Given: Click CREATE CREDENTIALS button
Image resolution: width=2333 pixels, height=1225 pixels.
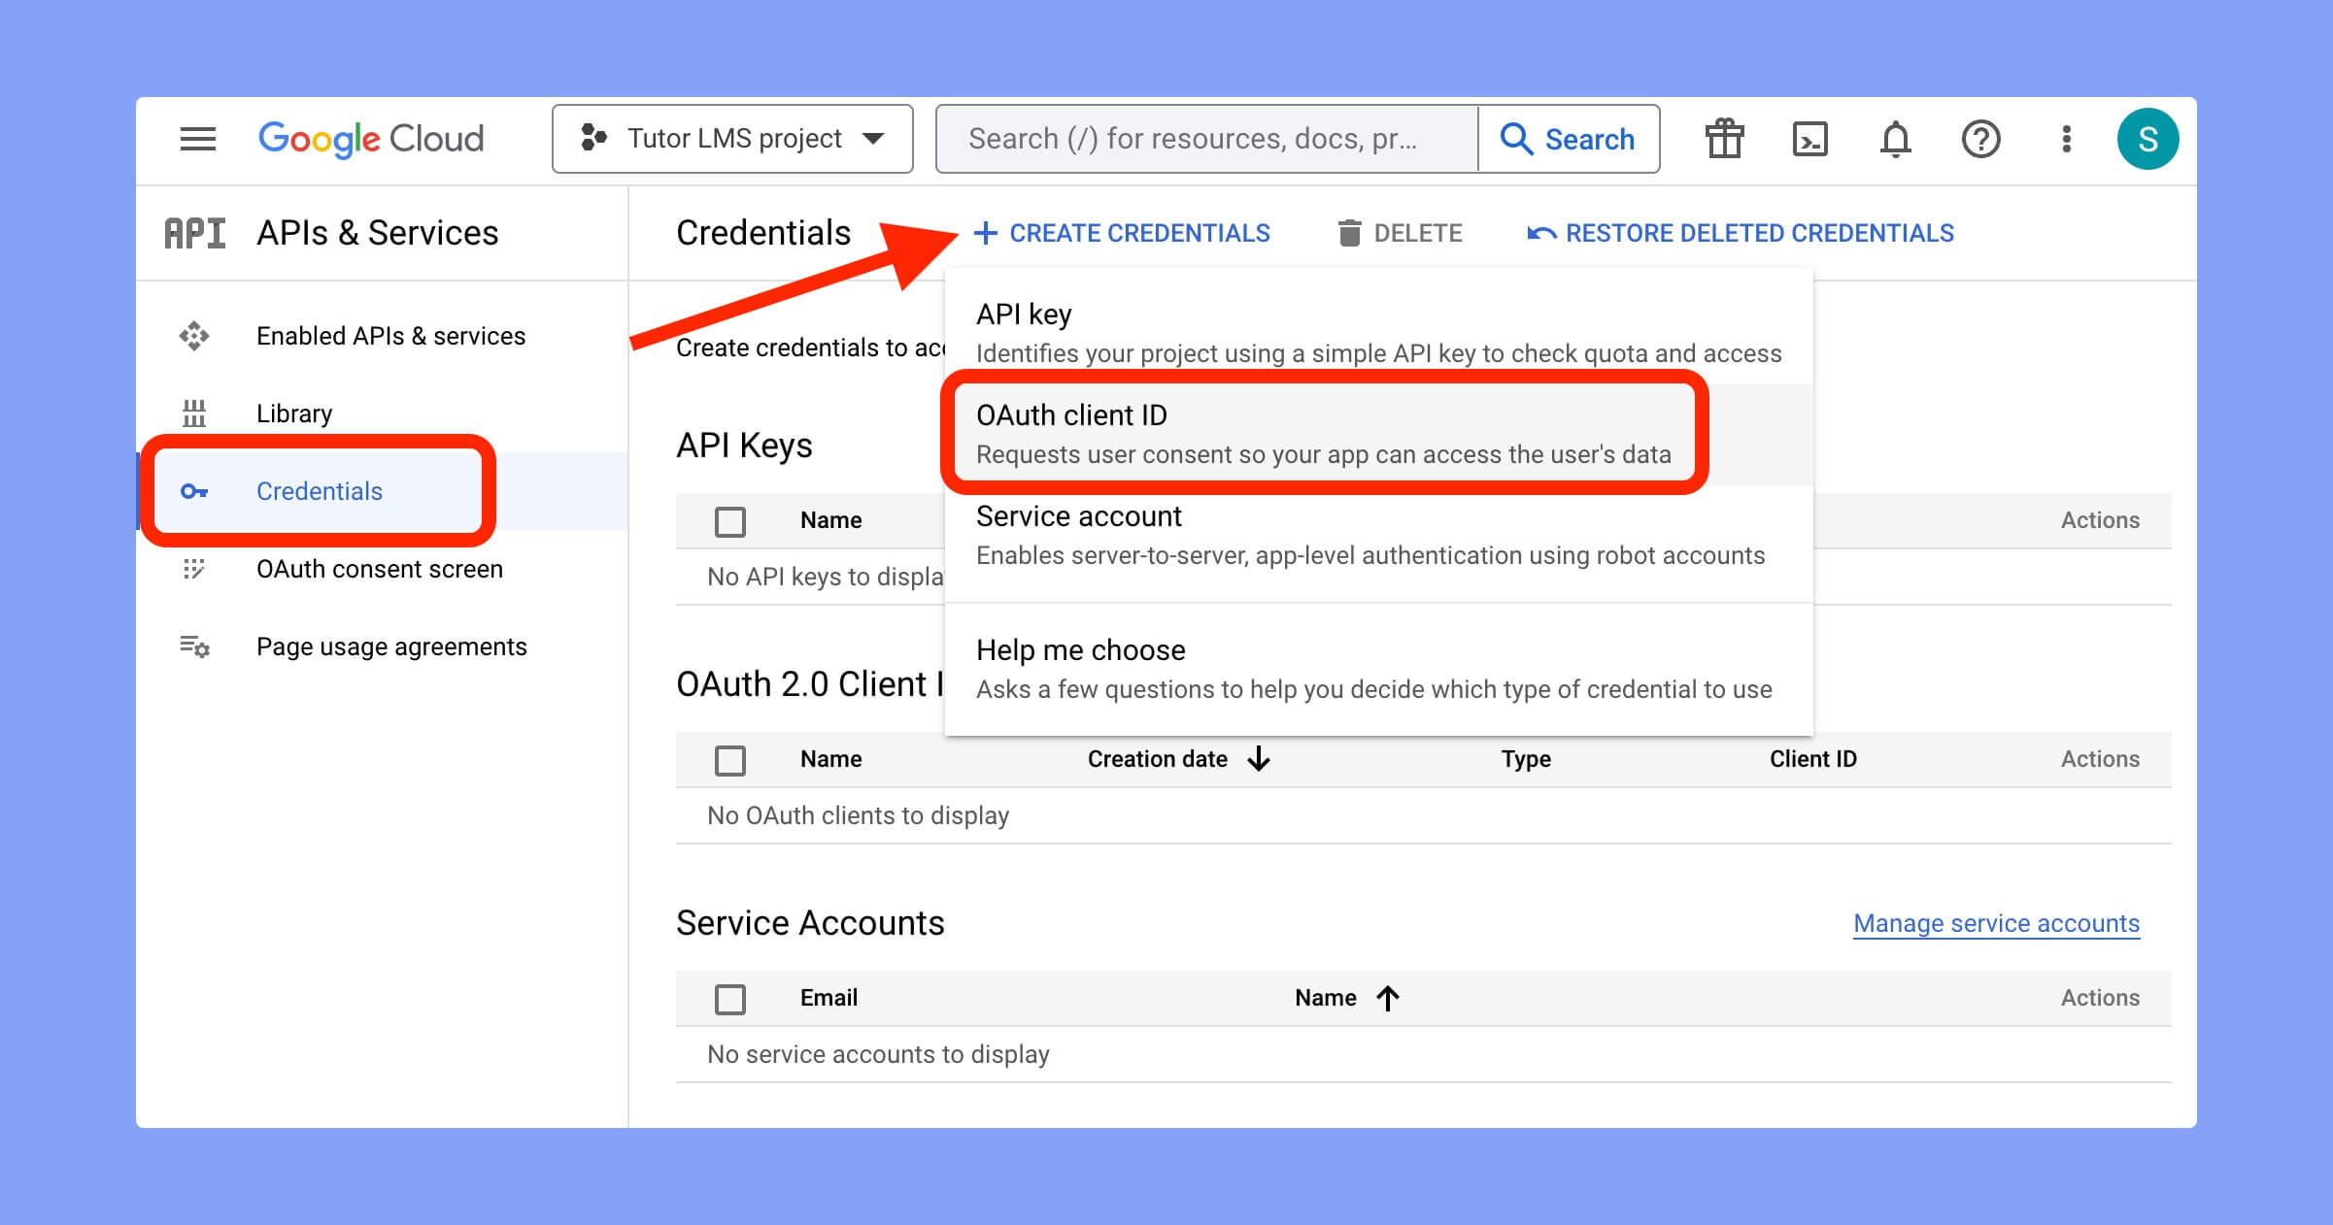Looking at the screenshot, I should click(1122, 233).
